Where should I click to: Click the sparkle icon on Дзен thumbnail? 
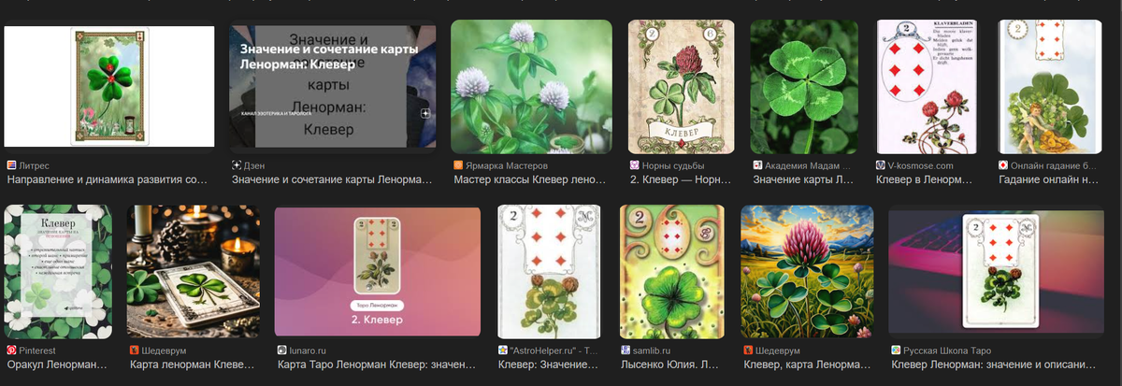(425, 112)
